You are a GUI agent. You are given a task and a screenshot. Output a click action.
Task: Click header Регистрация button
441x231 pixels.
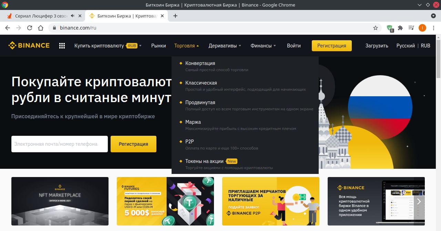[x=332, y=46]
